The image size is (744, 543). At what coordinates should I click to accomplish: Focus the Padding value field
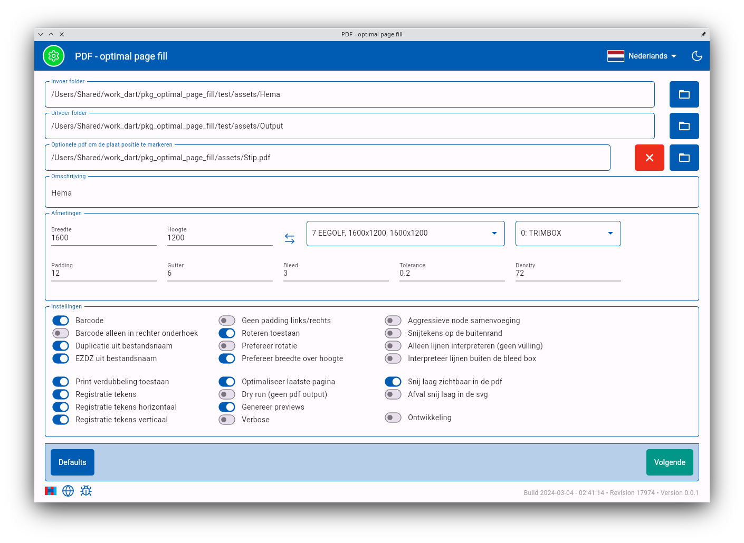[x=103, y=273]
